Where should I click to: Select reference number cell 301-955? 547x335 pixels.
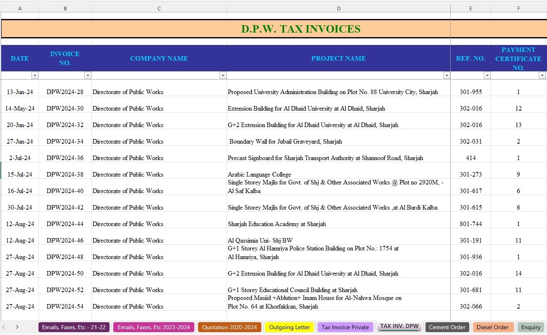coord(471,88)
